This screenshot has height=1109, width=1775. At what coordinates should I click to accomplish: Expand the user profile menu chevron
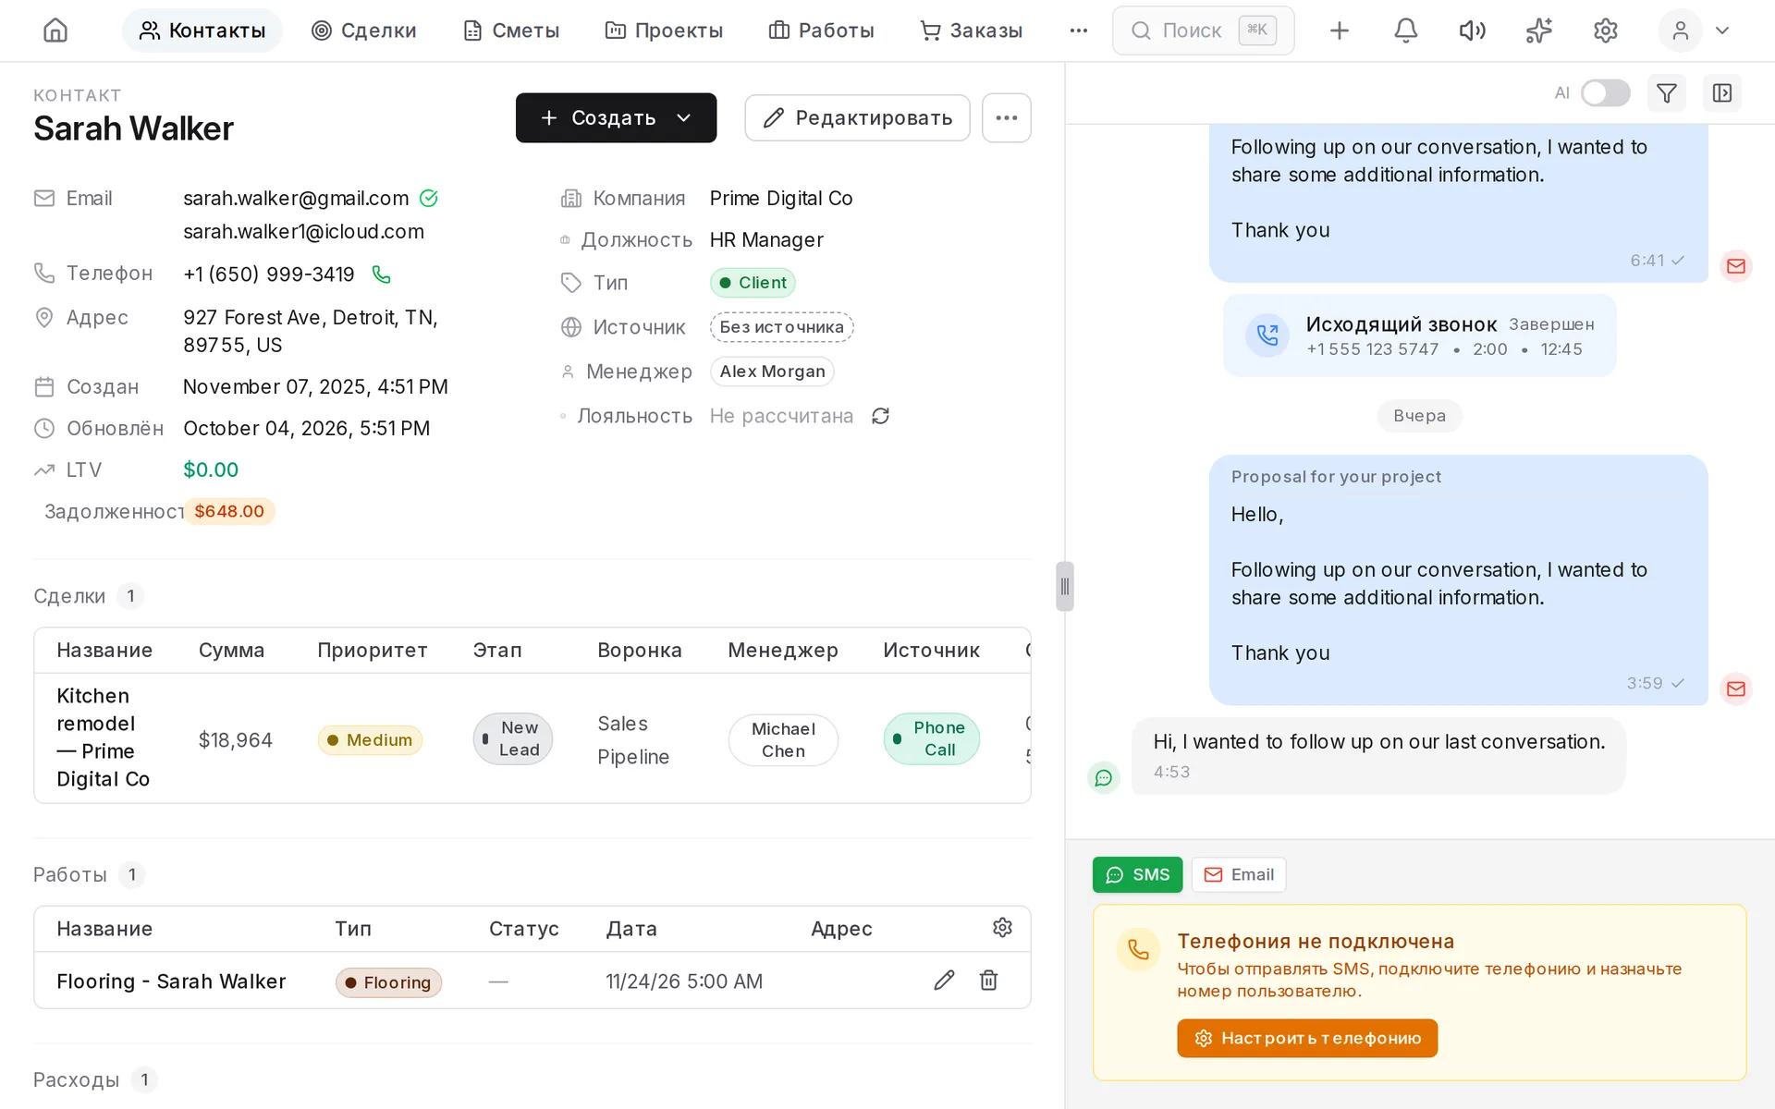tap(1721, 30)
